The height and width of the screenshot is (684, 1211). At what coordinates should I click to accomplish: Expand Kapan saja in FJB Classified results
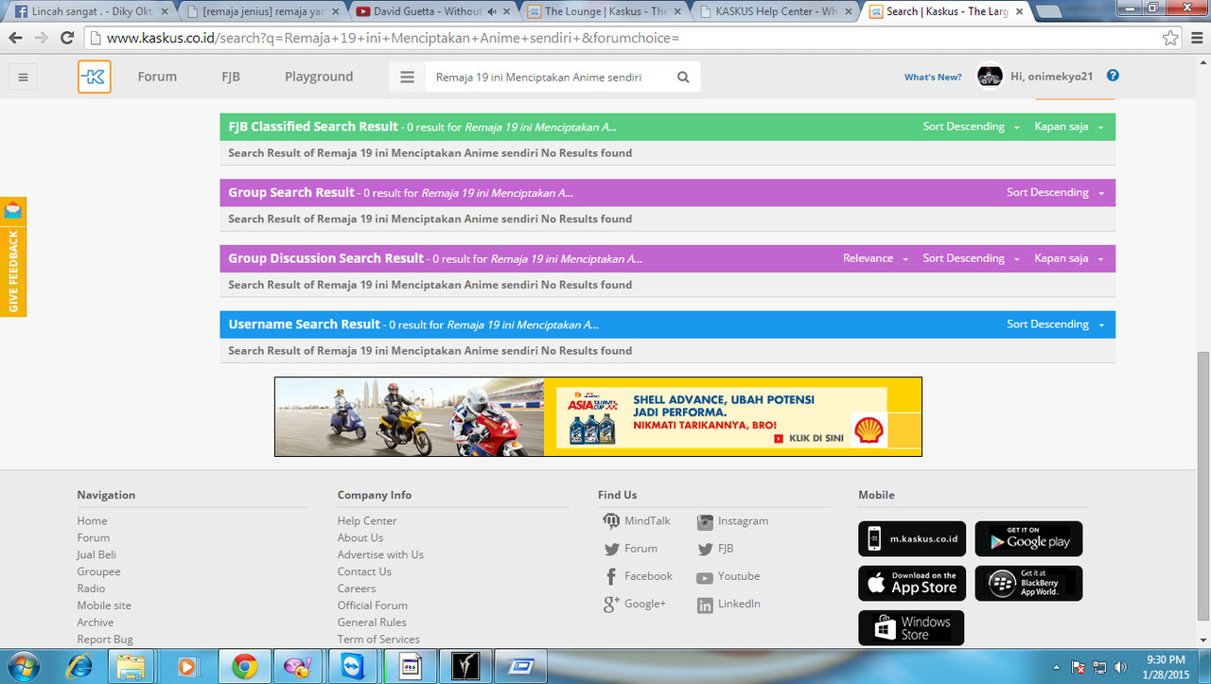(x=1069, y=127)
